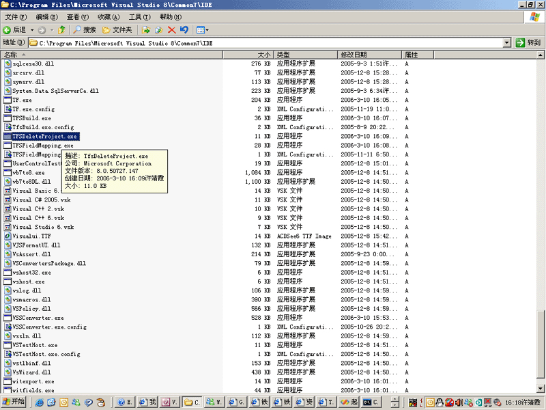Select the VSSConverter.exe file icon
The height and width of the screenshot is (410, 546).
(x=8, y=318)
